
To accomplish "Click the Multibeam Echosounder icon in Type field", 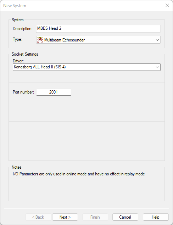I will click(x=40, y=40).
